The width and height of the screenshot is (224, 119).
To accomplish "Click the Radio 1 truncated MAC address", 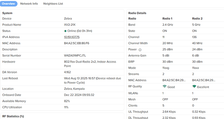I will click(x=174, y=80).
